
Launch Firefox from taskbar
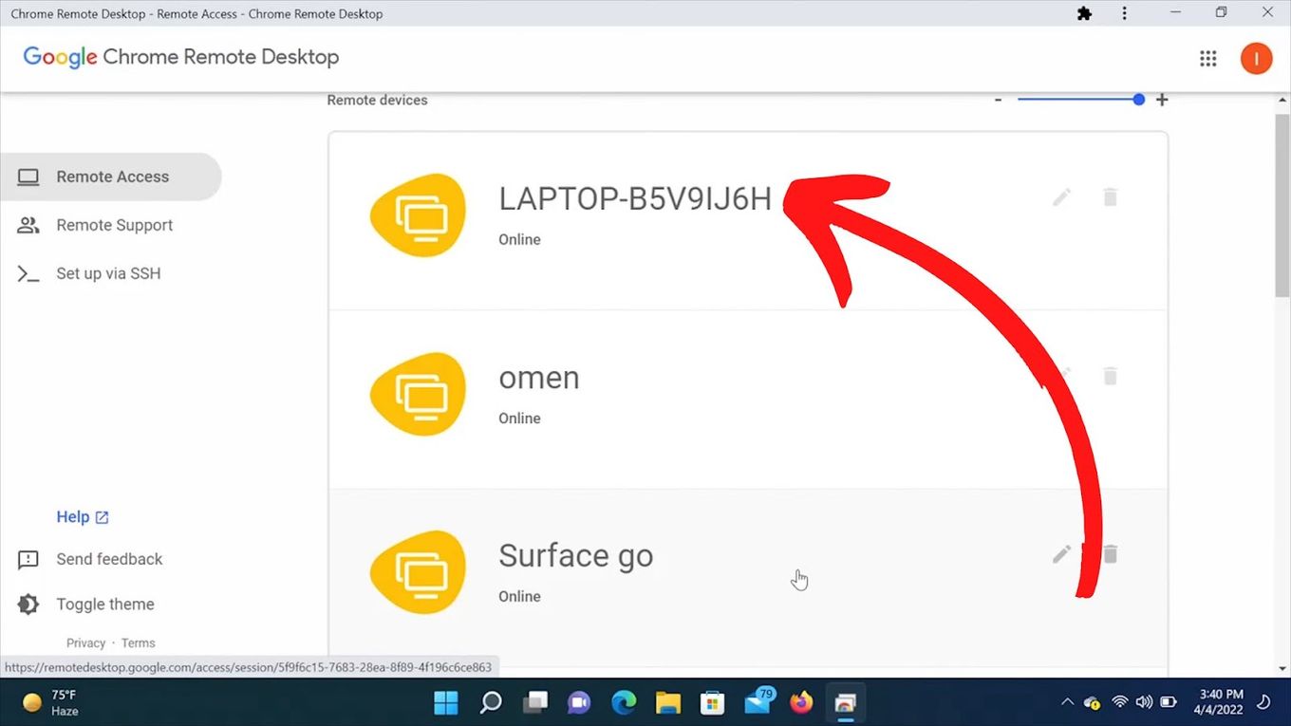pos(801,702)
